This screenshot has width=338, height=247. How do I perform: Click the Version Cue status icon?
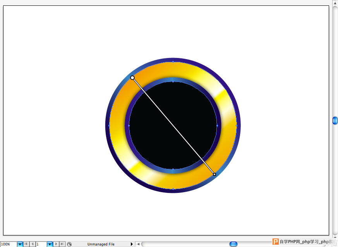[69, 244]
